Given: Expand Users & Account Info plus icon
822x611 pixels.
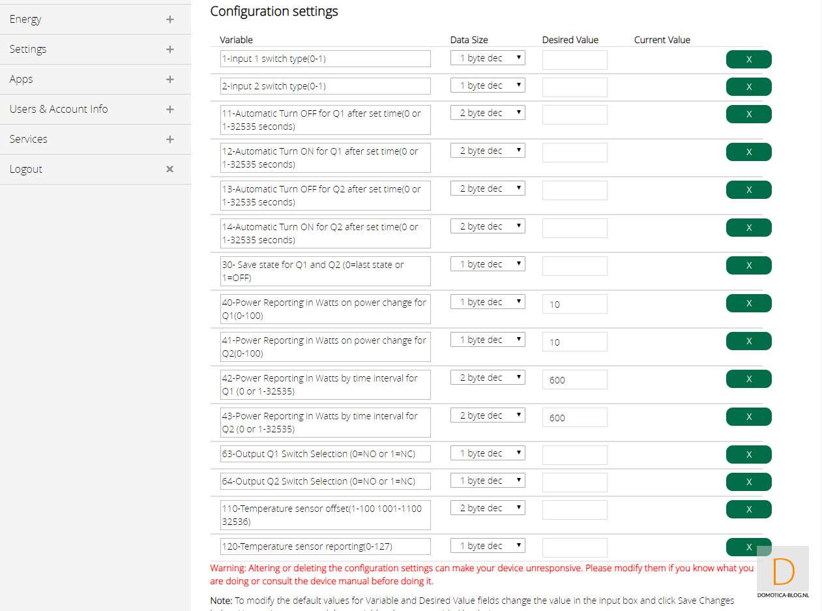Looking at the screenshot, I should [169, 110].
